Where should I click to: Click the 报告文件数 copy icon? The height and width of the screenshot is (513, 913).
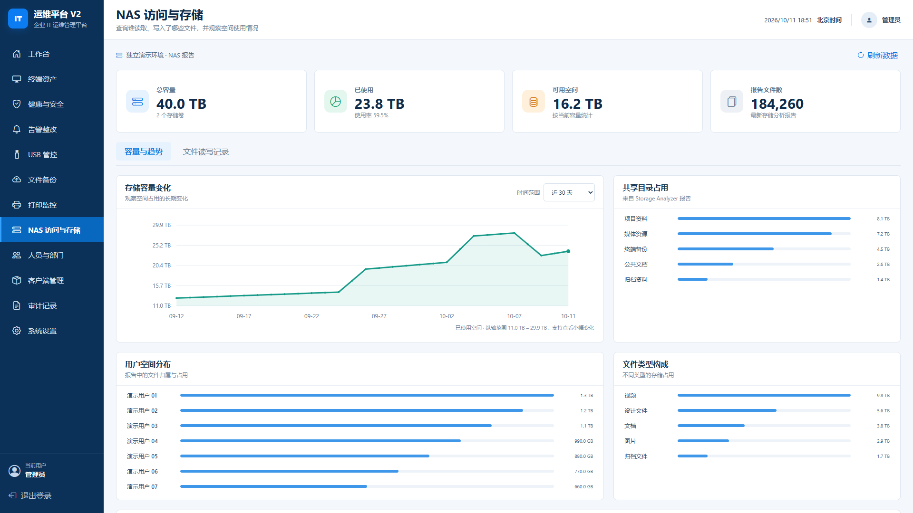(732, 101)
